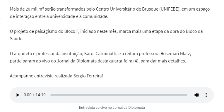Click caption Entrevista ao vivo no Jornal
The height and width of the screenshot is (112, 224).
pos(112,107)
